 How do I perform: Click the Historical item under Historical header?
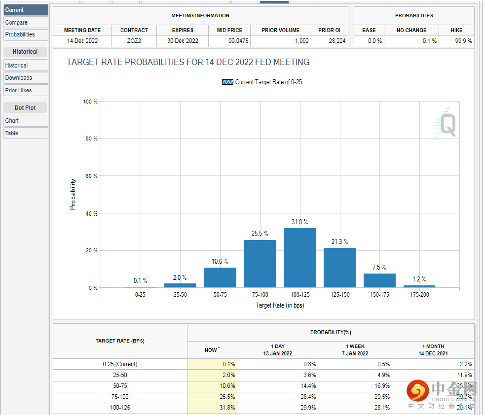[x=26, y=66]
